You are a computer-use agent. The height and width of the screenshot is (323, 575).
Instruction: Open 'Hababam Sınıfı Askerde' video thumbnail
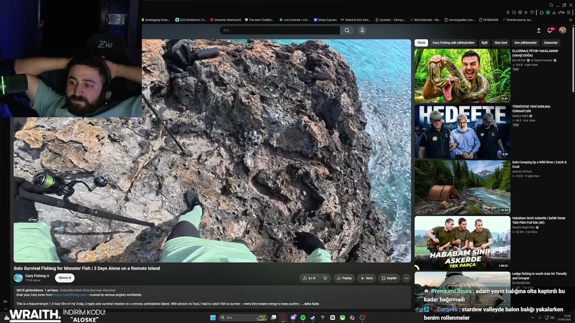tap(462, 243)
